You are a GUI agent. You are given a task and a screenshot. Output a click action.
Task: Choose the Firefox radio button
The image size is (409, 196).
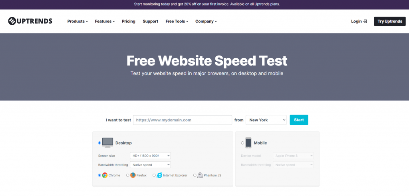click(128, 175)
